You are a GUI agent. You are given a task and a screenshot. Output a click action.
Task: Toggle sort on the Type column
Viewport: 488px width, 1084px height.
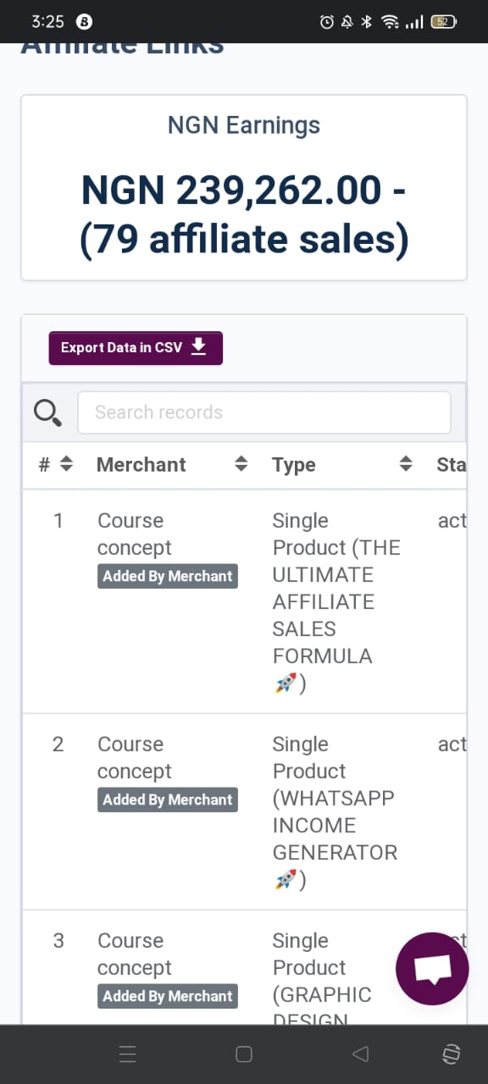pos(406,464)
